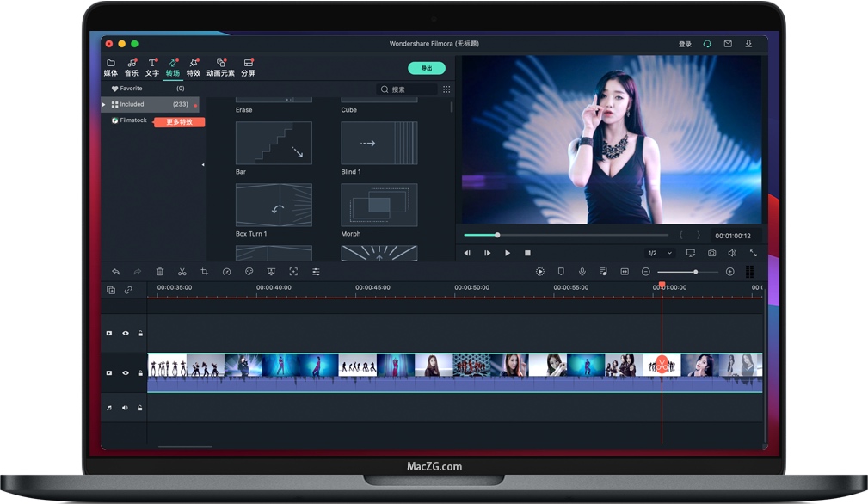Click the microphone voiceover record icon
This screenshot has height=504, width=868.
[x=582, y=272]
